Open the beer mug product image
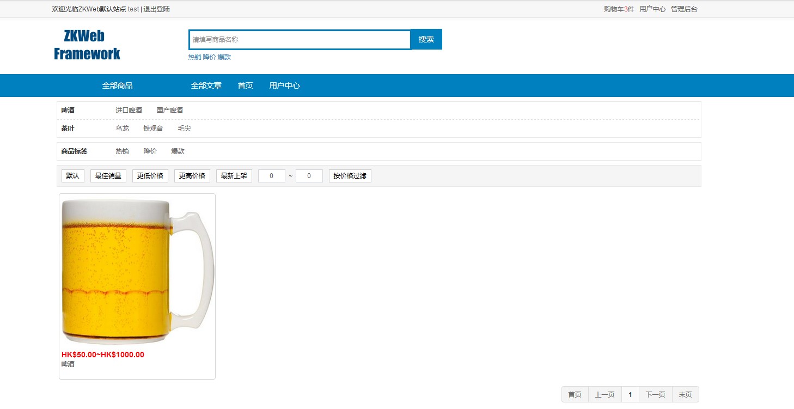The image size is (794, 409). pyautogui.click(x=138, y=272)
